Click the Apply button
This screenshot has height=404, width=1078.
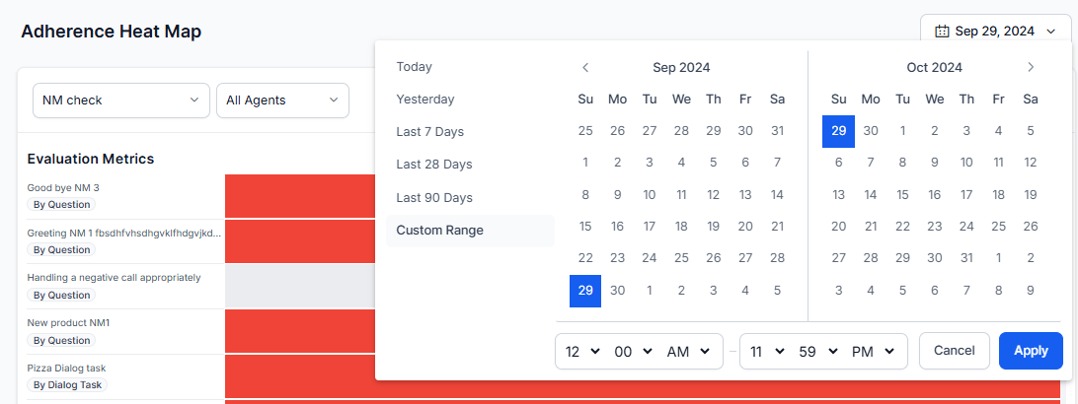coord(1031,351)
